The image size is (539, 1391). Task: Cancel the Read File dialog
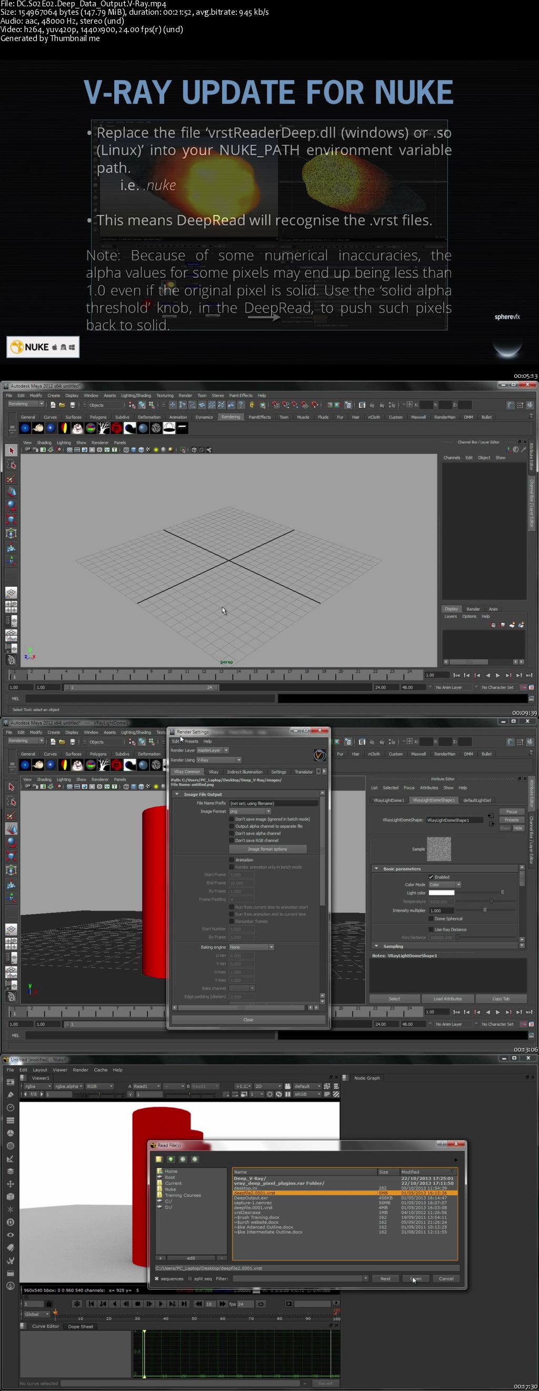point(446,1279)
